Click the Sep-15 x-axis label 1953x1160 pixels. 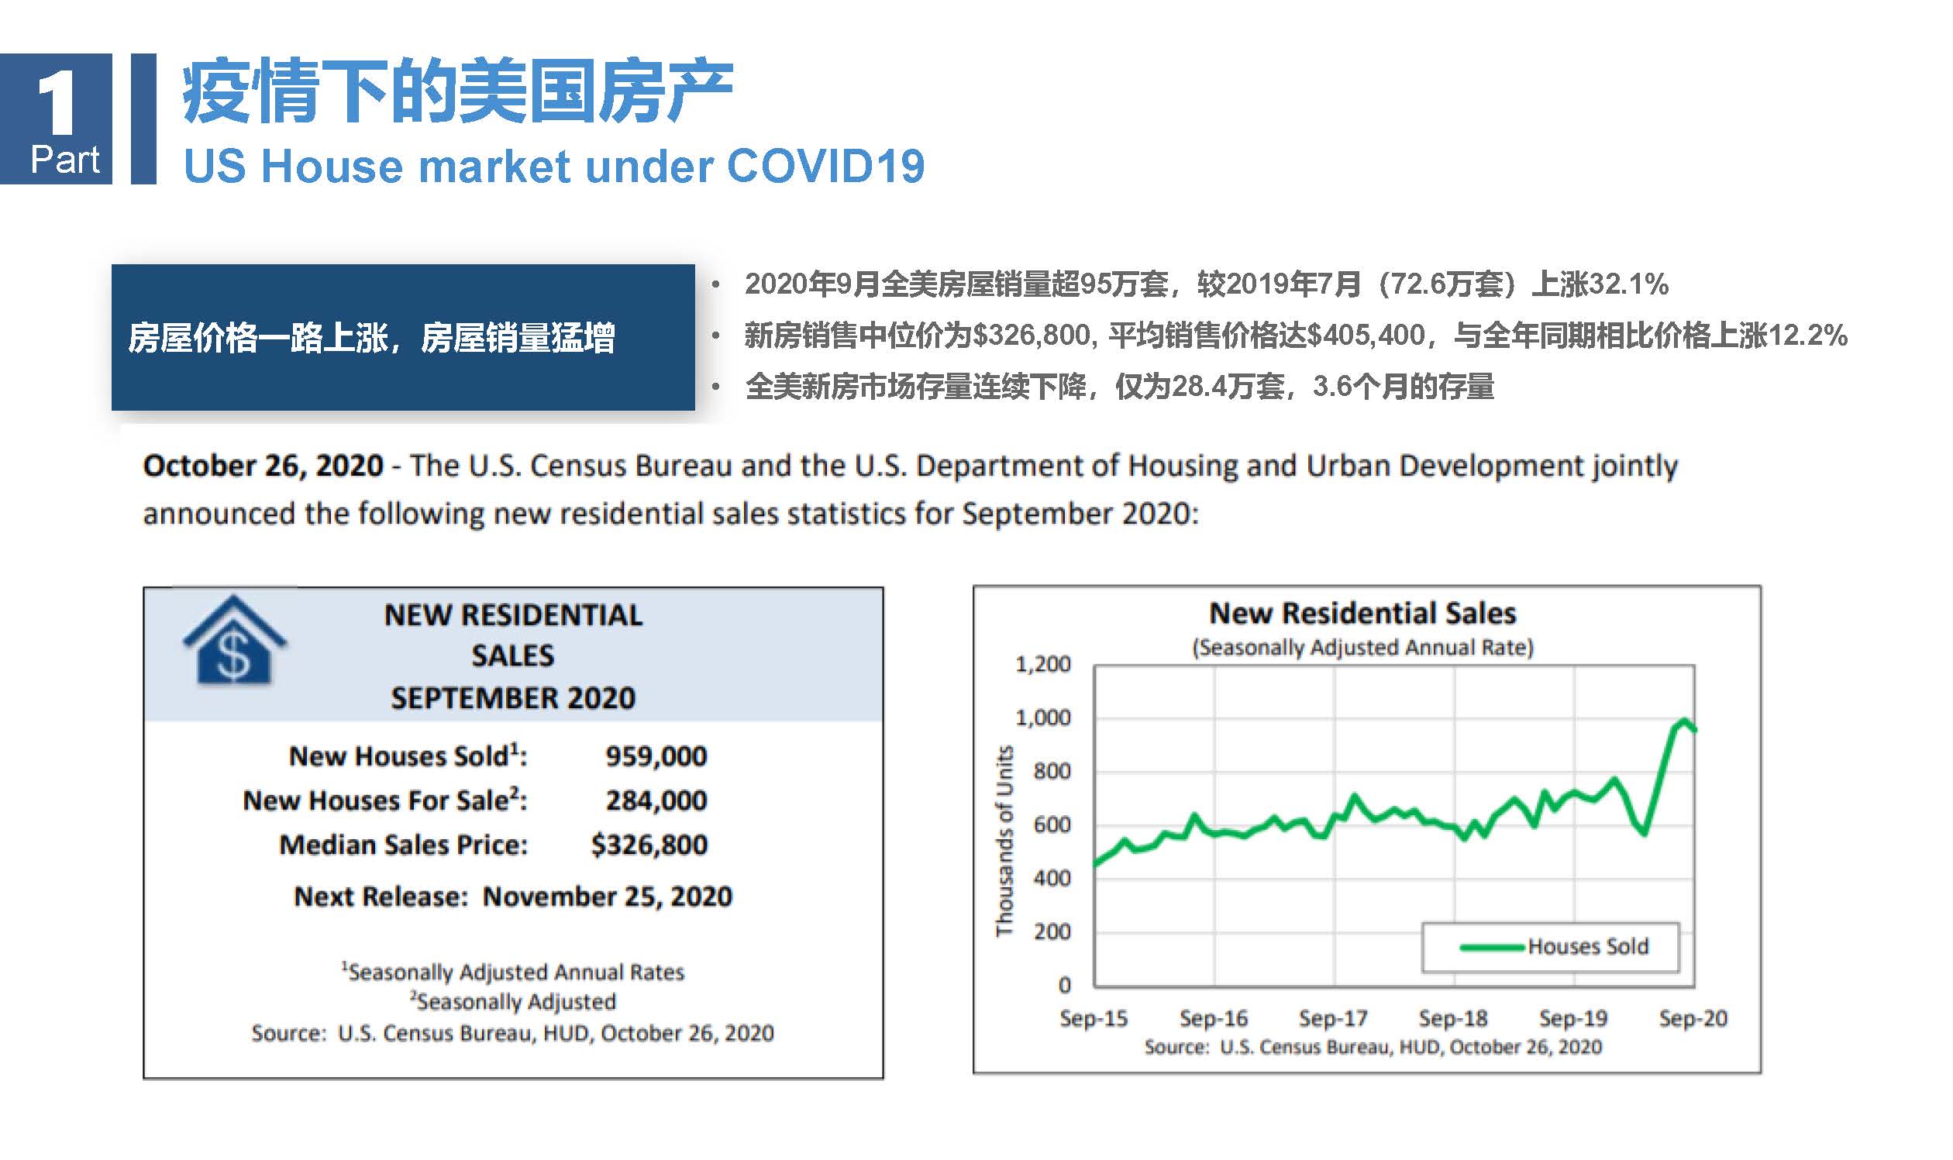point(1093,1018)
